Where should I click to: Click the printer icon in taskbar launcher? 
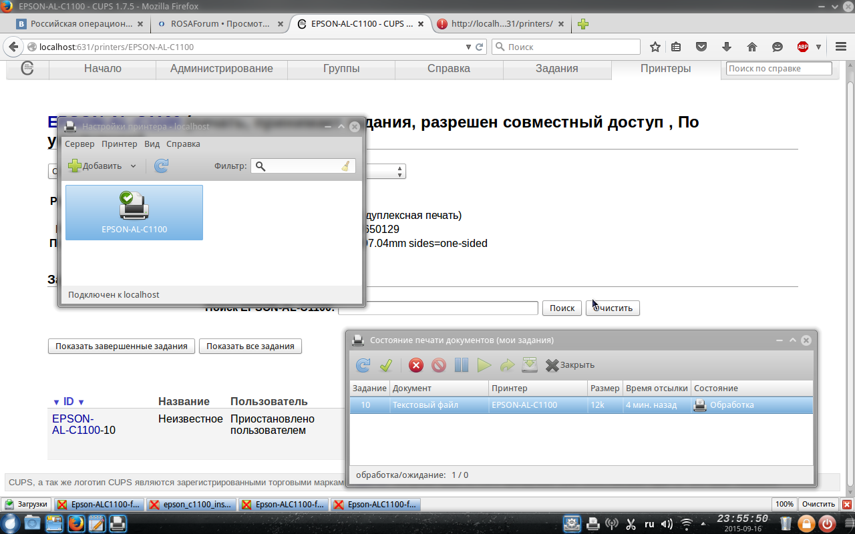coord(118,523)
